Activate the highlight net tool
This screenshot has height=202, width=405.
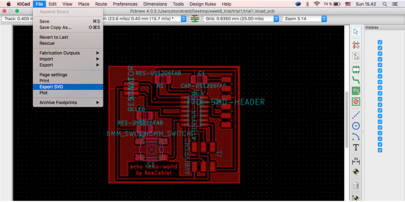coord(356,45)
